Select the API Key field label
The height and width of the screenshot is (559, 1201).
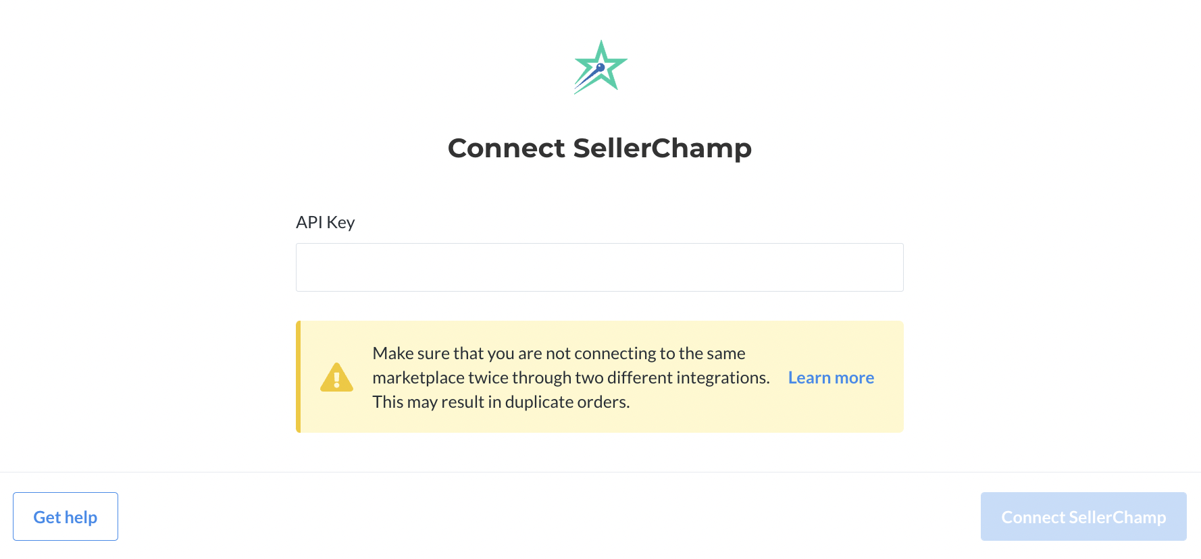click(x=325, y=222)
